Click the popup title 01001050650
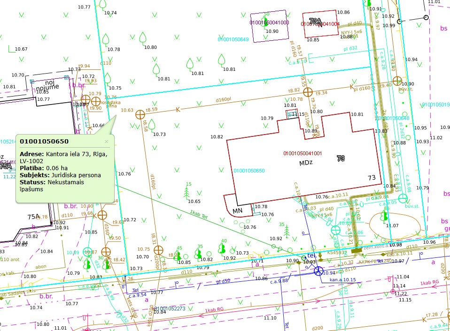Viewport: 450px width, 331px height. (x=44, y=142)
